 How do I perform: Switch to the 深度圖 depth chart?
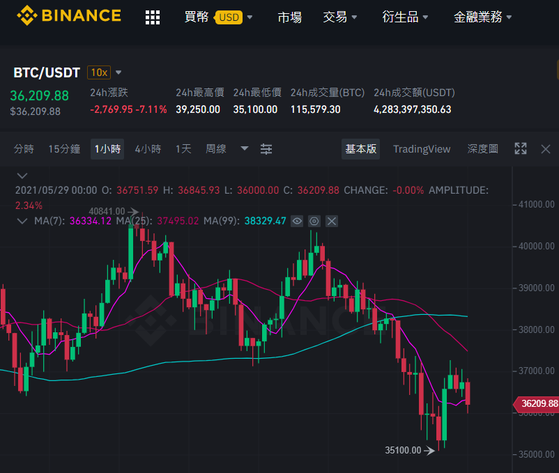483,149
